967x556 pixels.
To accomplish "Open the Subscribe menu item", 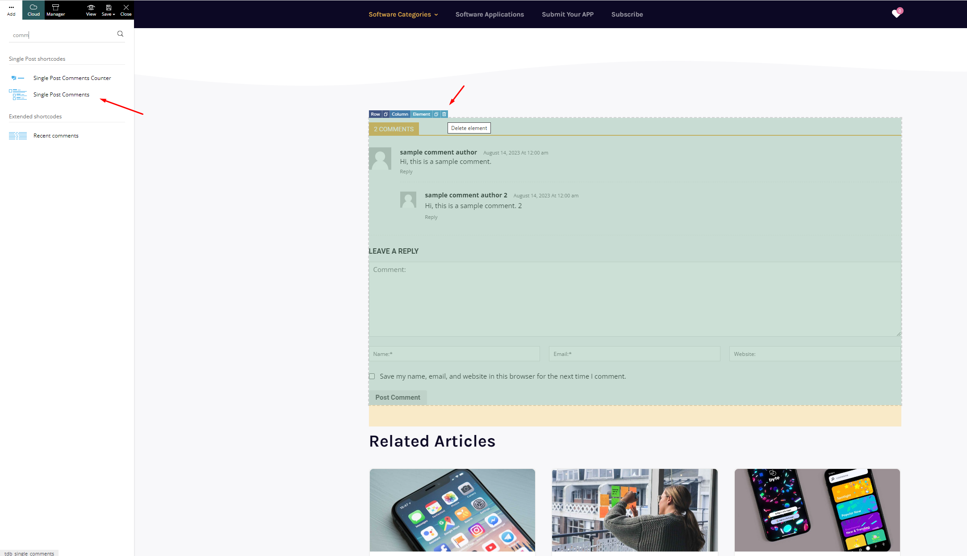I will pyautogui.click(x=627, y=14).
